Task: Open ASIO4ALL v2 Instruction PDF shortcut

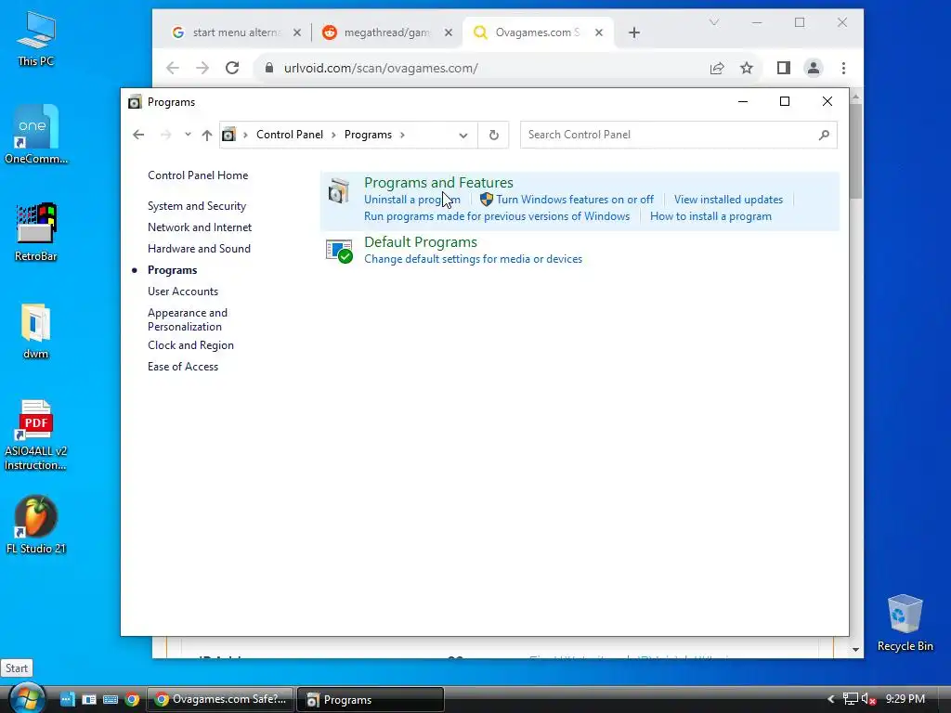Action: click(36, 434)
